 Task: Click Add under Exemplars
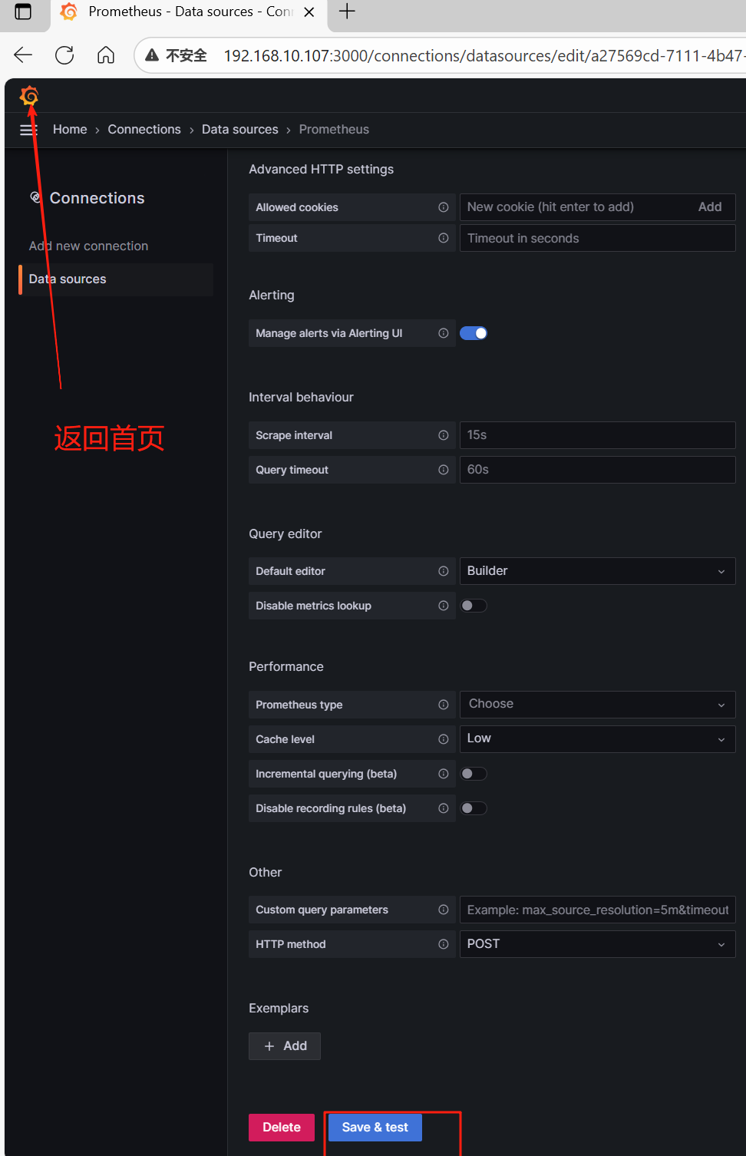coord(285,1046)
